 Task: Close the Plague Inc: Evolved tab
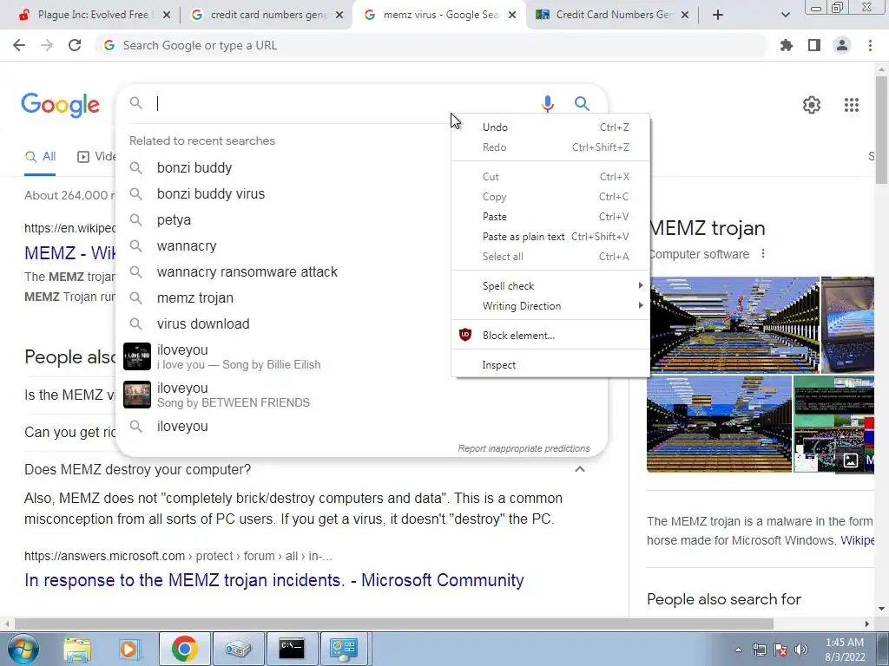pos(167,15)
